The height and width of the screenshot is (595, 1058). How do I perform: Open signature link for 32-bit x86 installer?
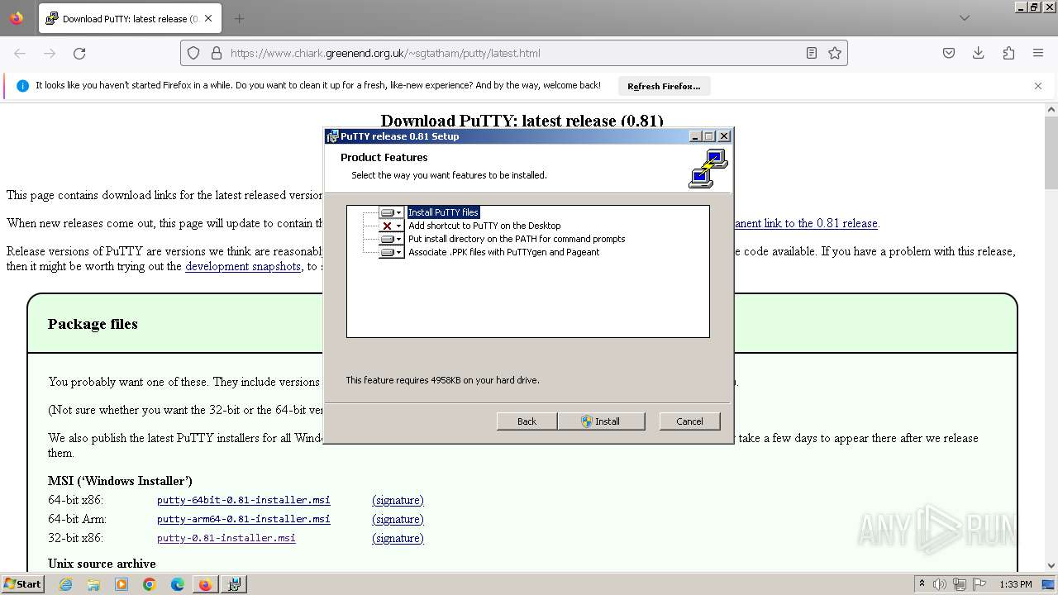click(398, 538)
